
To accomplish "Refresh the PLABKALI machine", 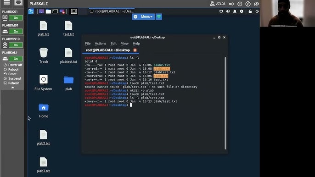I will click(x=11, y=83).
